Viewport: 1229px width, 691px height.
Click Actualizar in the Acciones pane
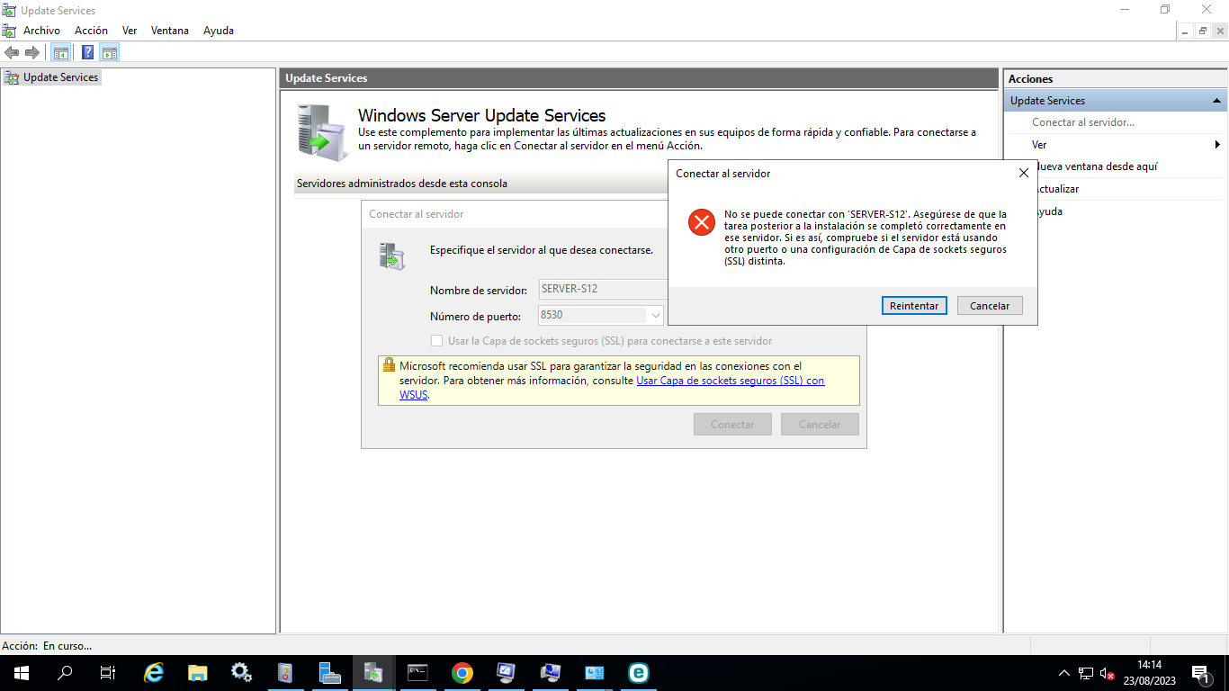click(1057, 189)
